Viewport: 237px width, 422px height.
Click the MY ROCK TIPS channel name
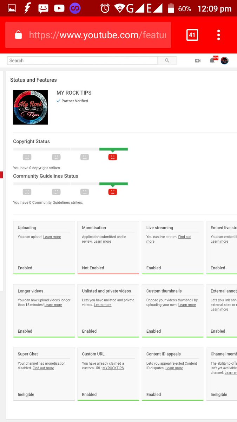tap(74, 93)
